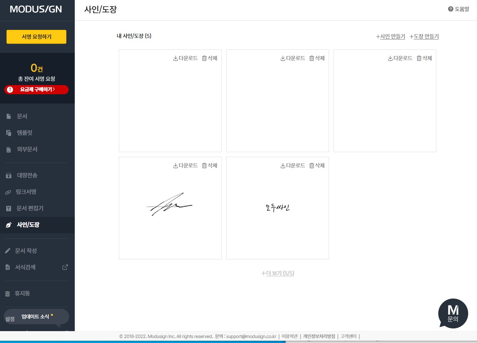Open the 템플릿 section
477x343 pixels.
coord(8,133)
